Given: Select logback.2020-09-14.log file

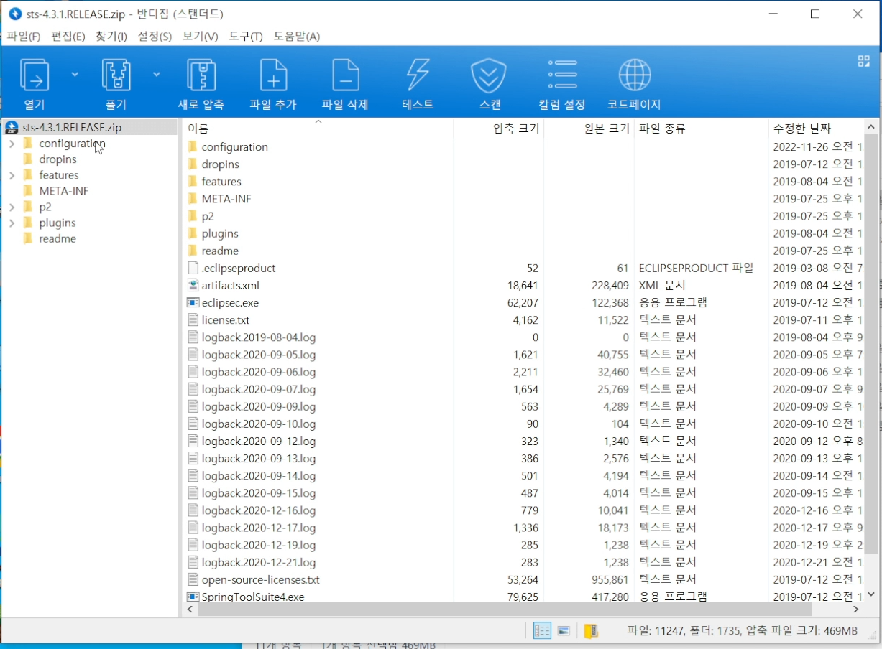Looking at the screenshot, I should coord(259,476).
